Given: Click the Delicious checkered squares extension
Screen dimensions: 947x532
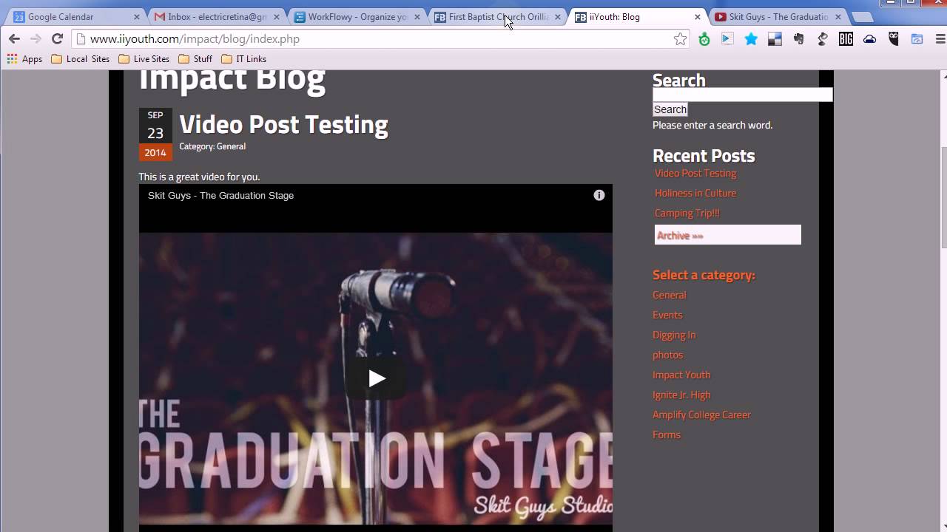Looking at the screenshot, I should click(775, 39).
